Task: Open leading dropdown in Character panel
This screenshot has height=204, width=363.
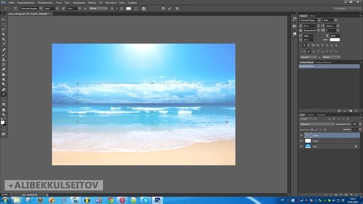Action: coord(338,26)
